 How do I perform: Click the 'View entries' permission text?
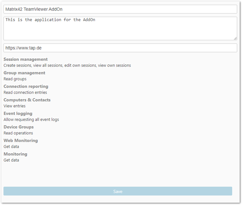[14, 106]
